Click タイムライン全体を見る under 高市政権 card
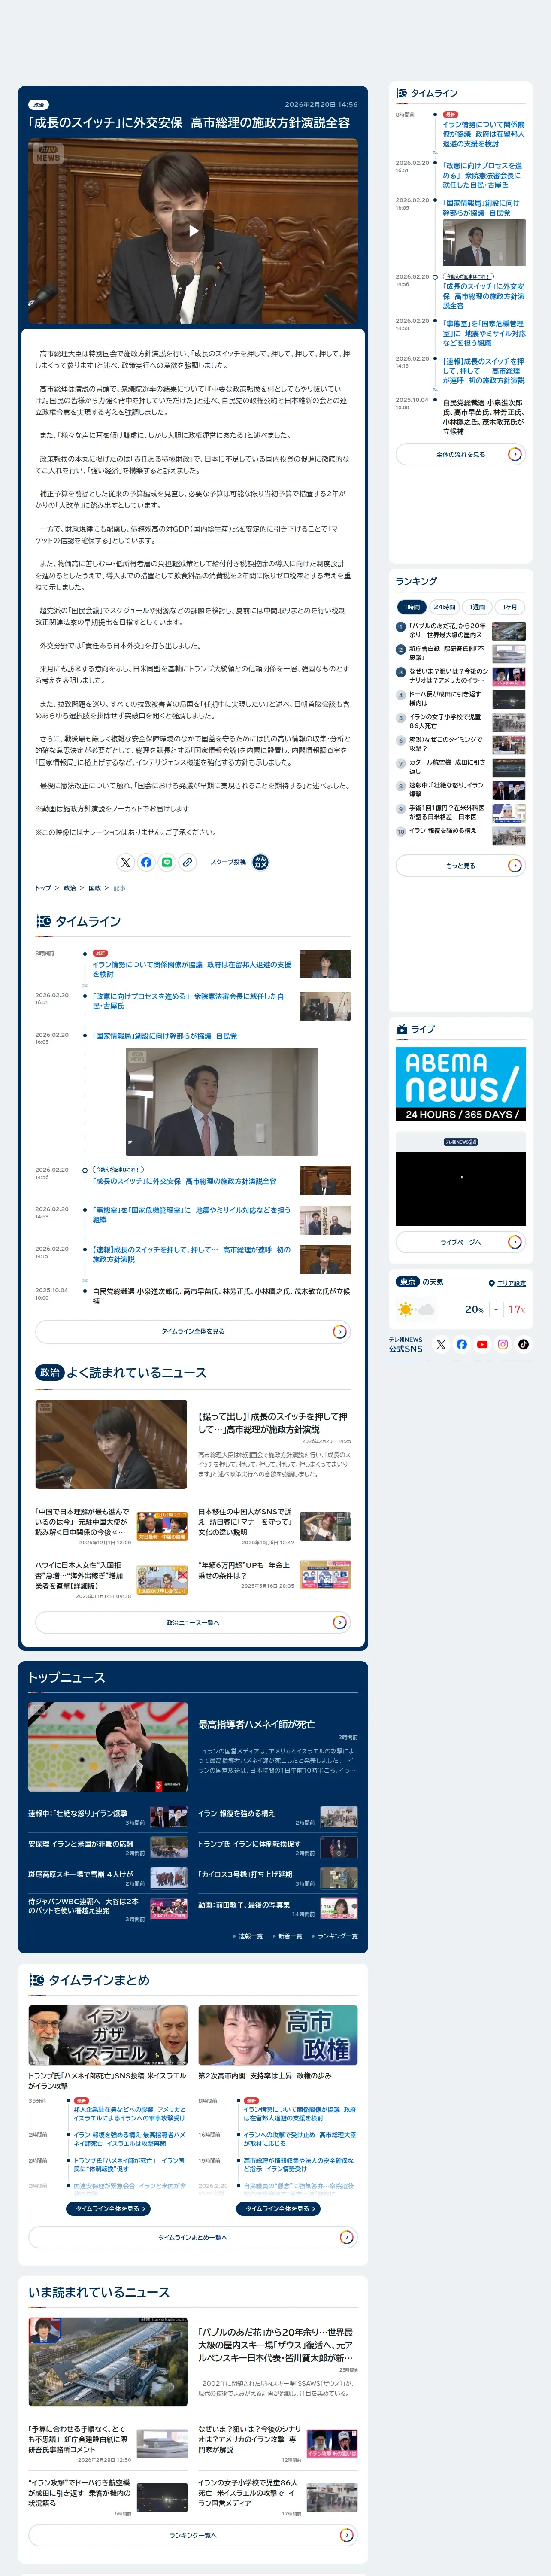The width and height of the screenshot is (551, 2576). 278,2208
